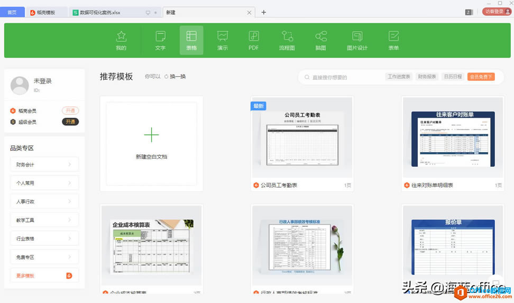Expand the 人事行政 category
Screen dimensions: 514x303
44,201
